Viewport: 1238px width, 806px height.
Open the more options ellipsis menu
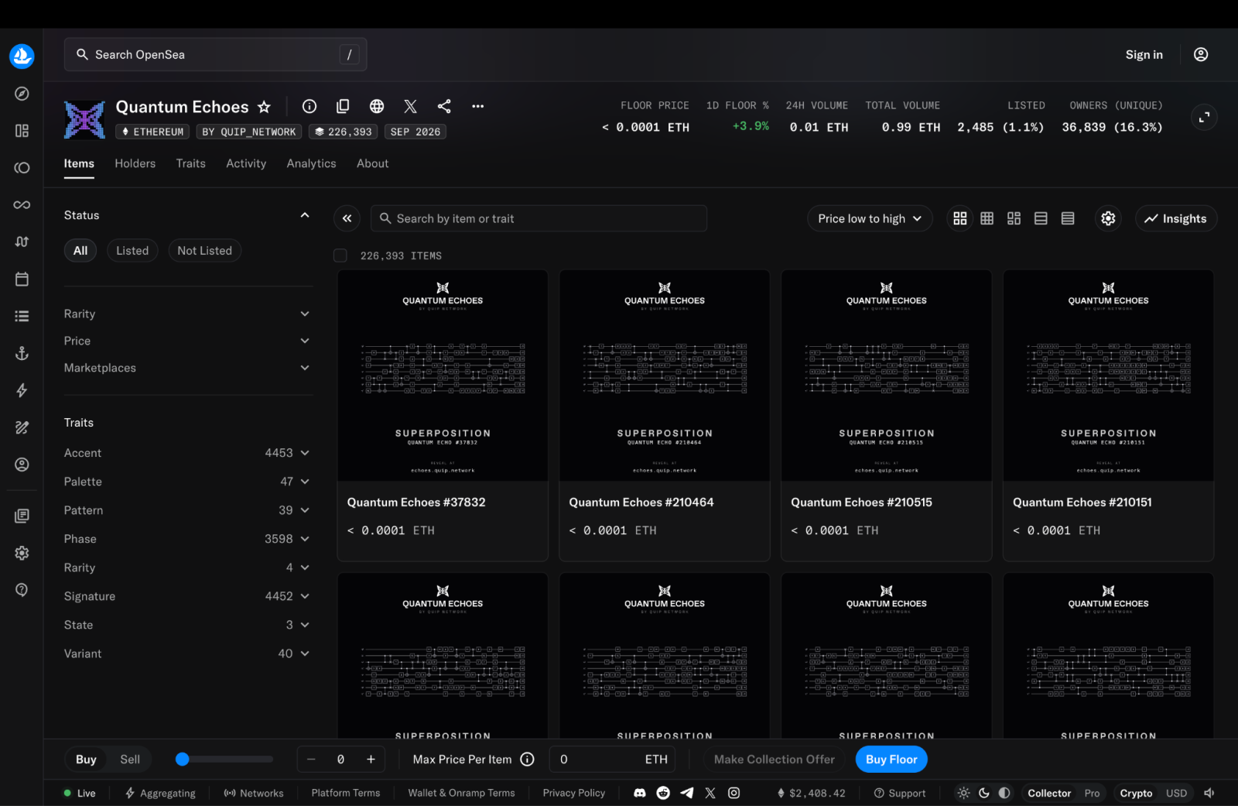478,106
